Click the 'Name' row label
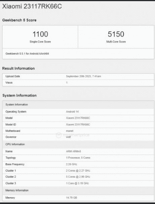The width and height of the screenshot is (155, 204). pos(9,151)
